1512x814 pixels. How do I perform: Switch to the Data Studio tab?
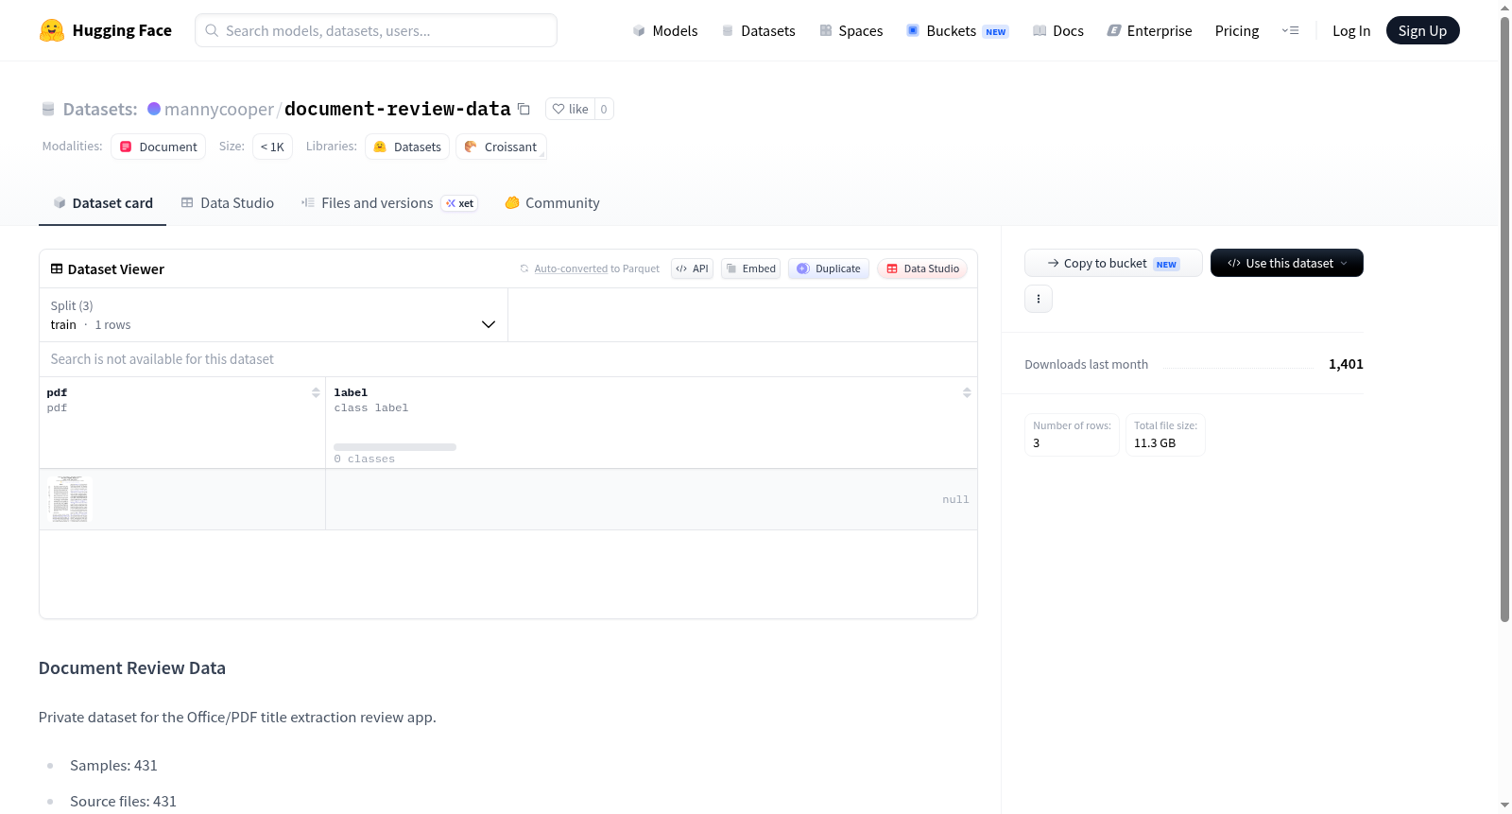pyautogui.click(x=228, y=203)
